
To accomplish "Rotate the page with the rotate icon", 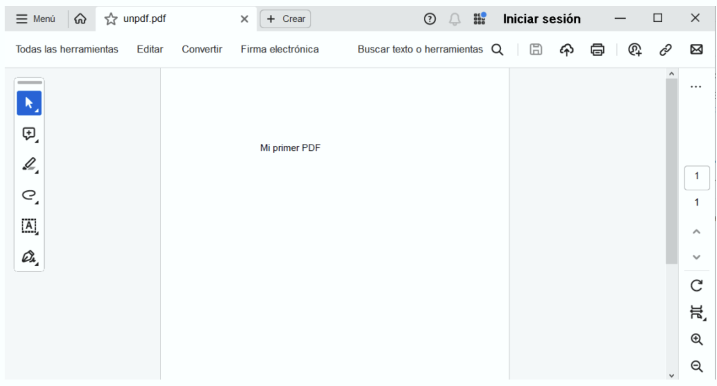I will coord(696,286).
